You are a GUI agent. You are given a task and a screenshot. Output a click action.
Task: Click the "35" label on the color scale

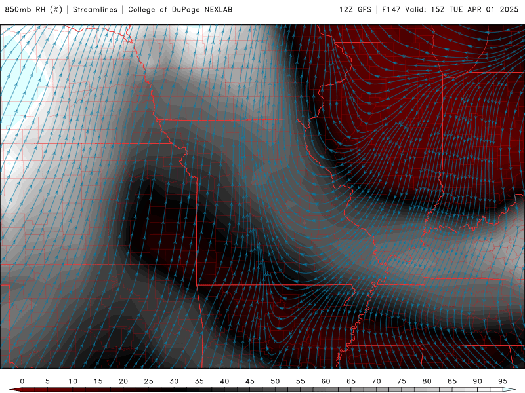click(199, 381)
